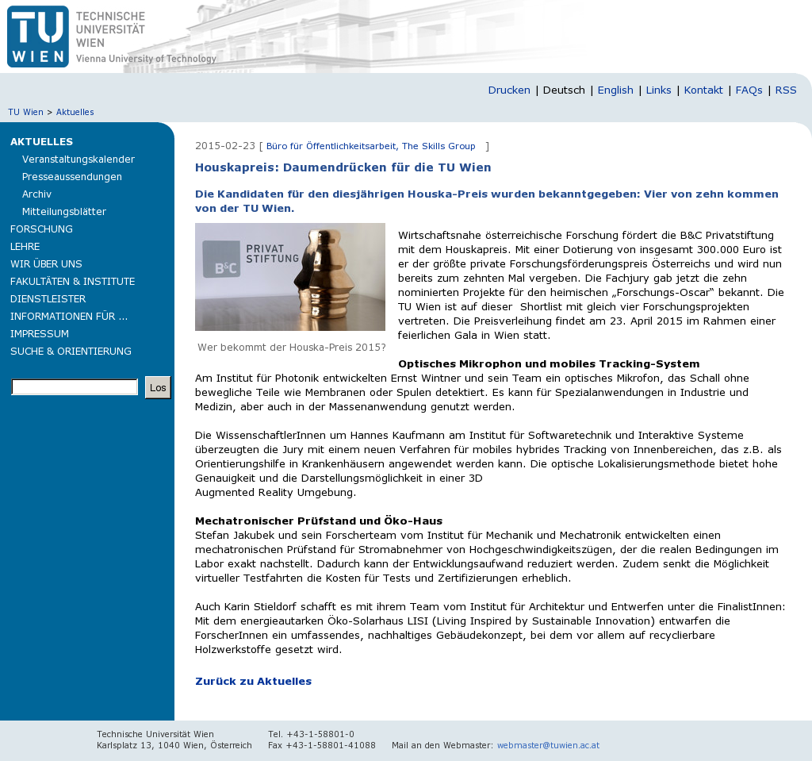
Task: Open the Archiv sidebar item
Action: tap(36, 194)
